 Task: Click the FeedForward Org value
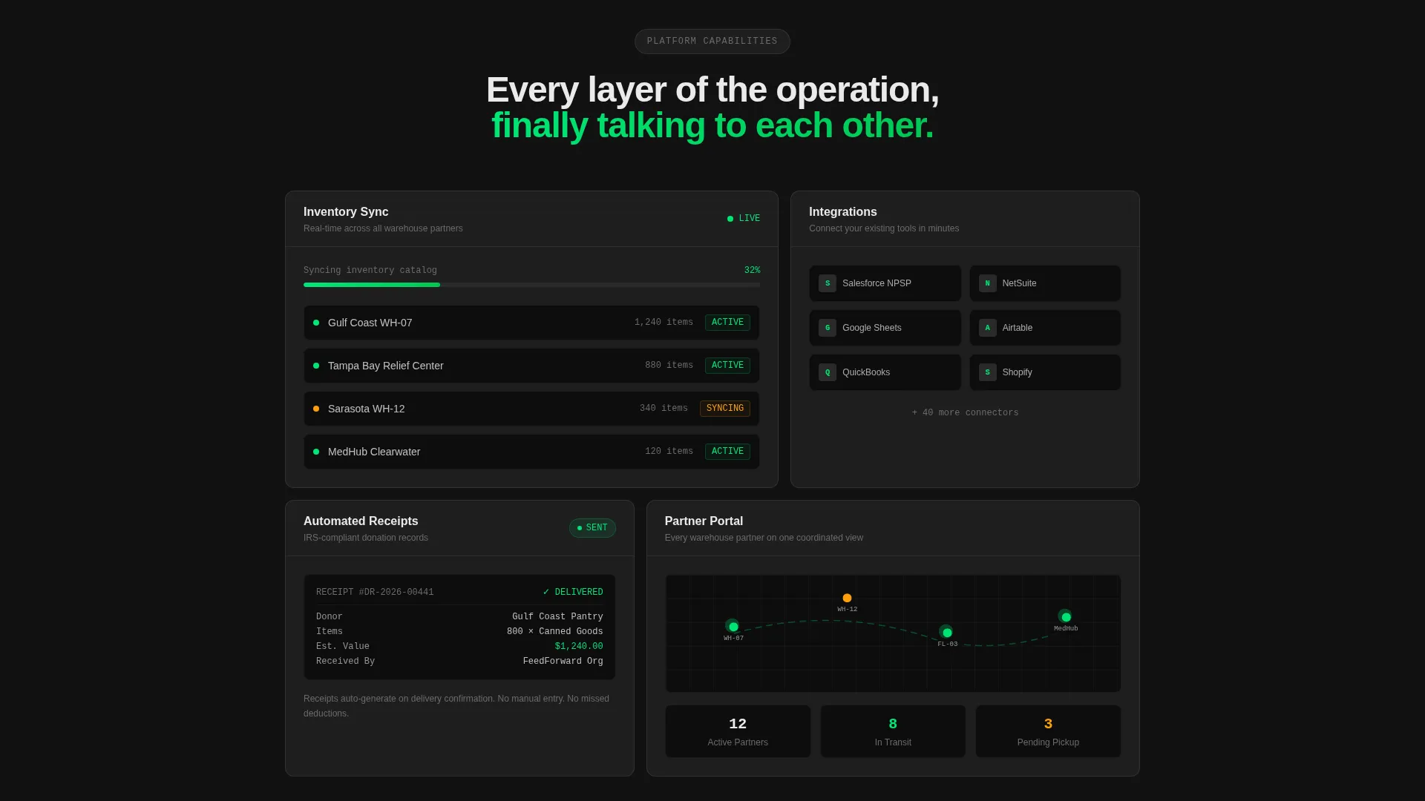click(x=563, y=662)
